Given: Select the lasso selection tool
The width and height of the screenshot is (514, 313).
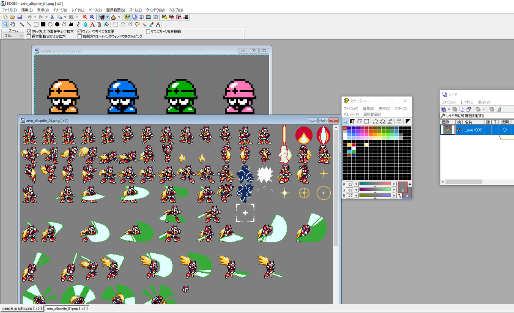Looking at the screenshot, I should click(x=137, y=24).
